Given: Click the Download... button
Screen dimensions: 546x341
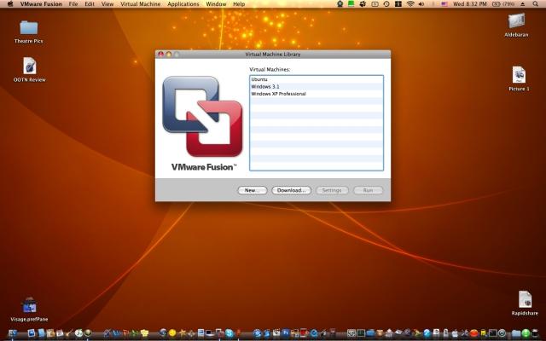Looking at the screenshot, I should 291,190.
